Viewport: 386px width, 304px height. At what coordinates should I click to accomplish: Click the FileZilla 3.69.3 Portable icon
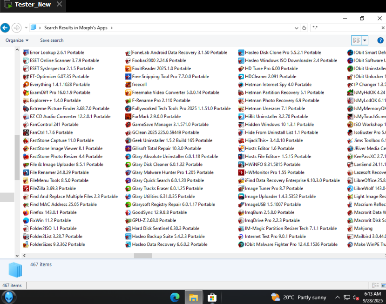click(x=26, y=189)
